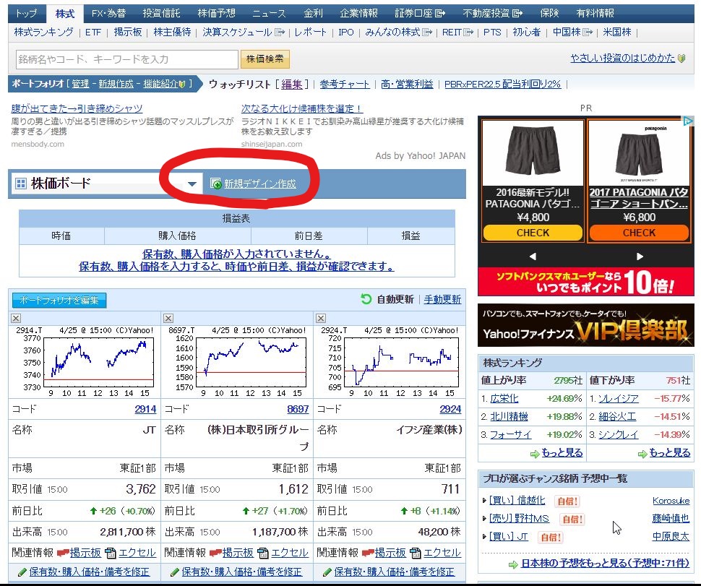Viewport: 701px width, 586px height.
Task: Click the 値上がり率 もっと見る link
Action: tap(562, 453)
